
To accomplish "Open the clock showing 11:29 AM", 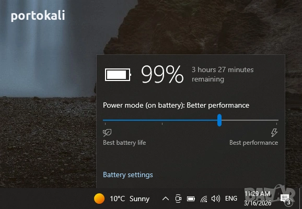I will pos(257,199).
